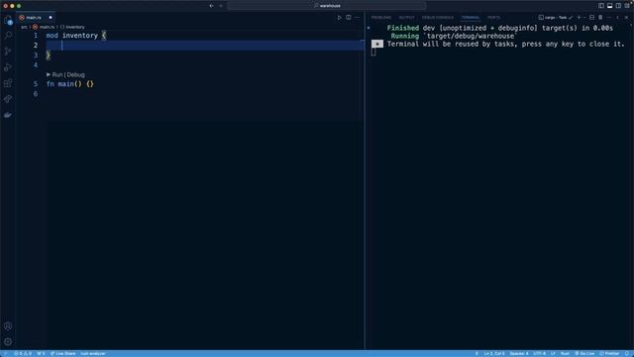Click the ports forwarded status item
The image size is (634, 357).
pos(41,353)
